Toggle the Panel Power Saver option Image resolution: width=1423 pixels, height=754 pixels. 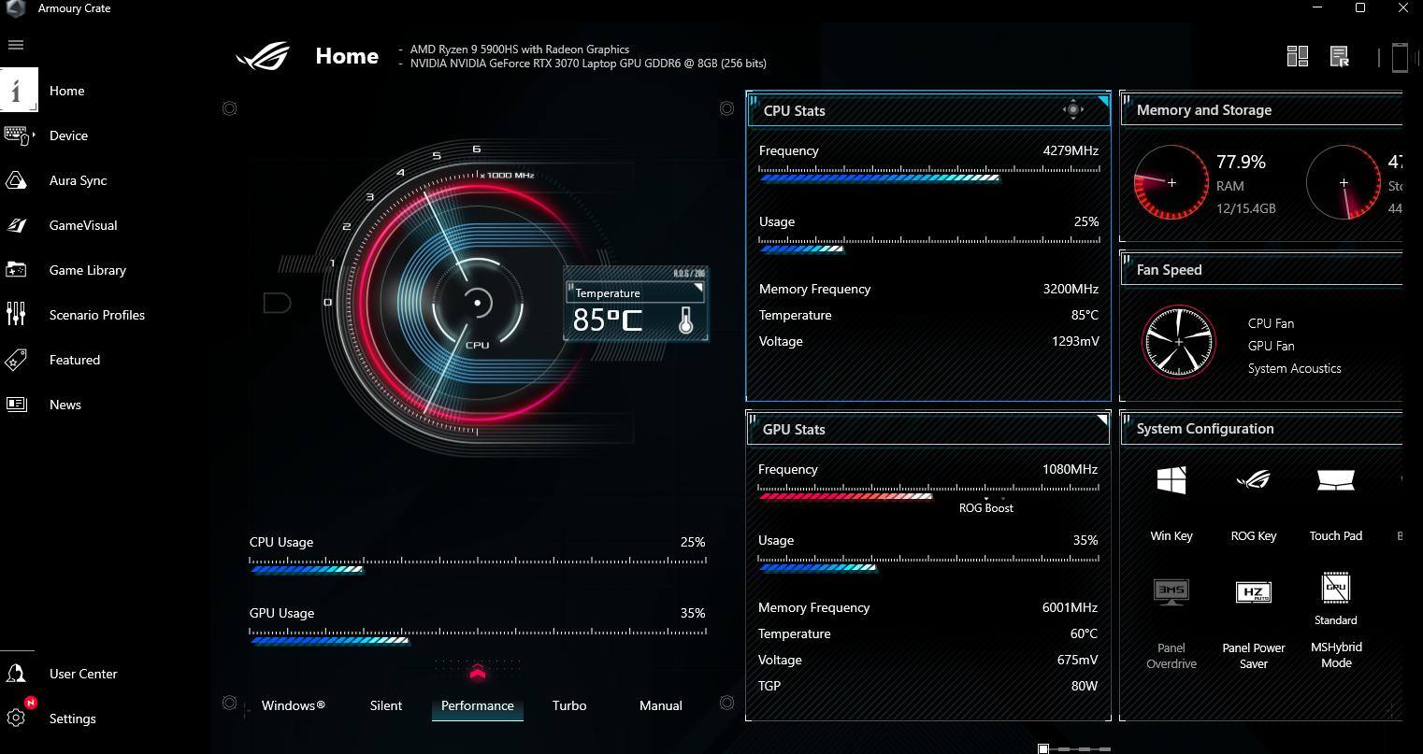(1253, 593)
